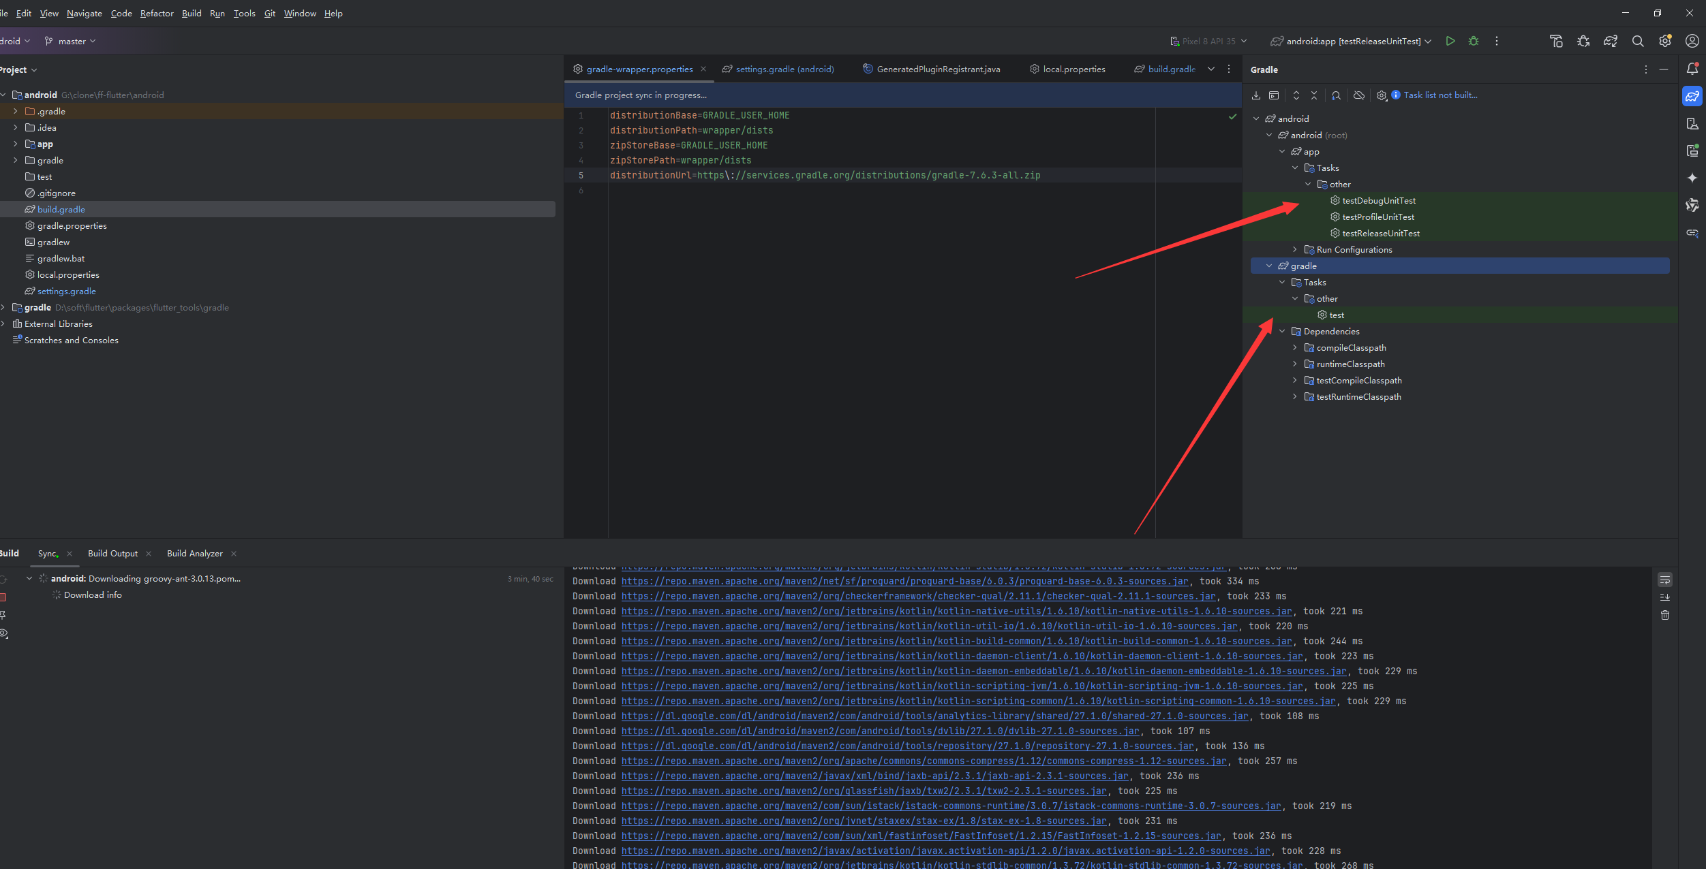Select testDebugUnitTest Gradle task
1706x869 pixels.
pos(1378,201)
